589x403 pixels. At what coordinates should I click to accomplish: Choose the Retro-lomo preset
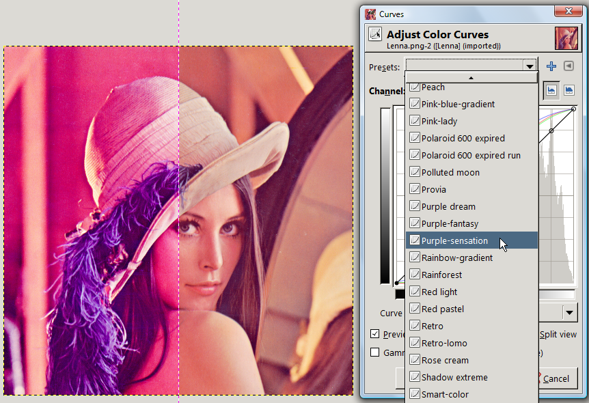(471, 344)
